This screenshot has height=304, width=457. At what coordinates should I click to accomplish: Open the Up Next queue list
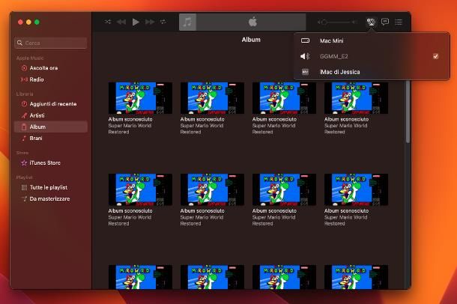(x=399, y=22)
